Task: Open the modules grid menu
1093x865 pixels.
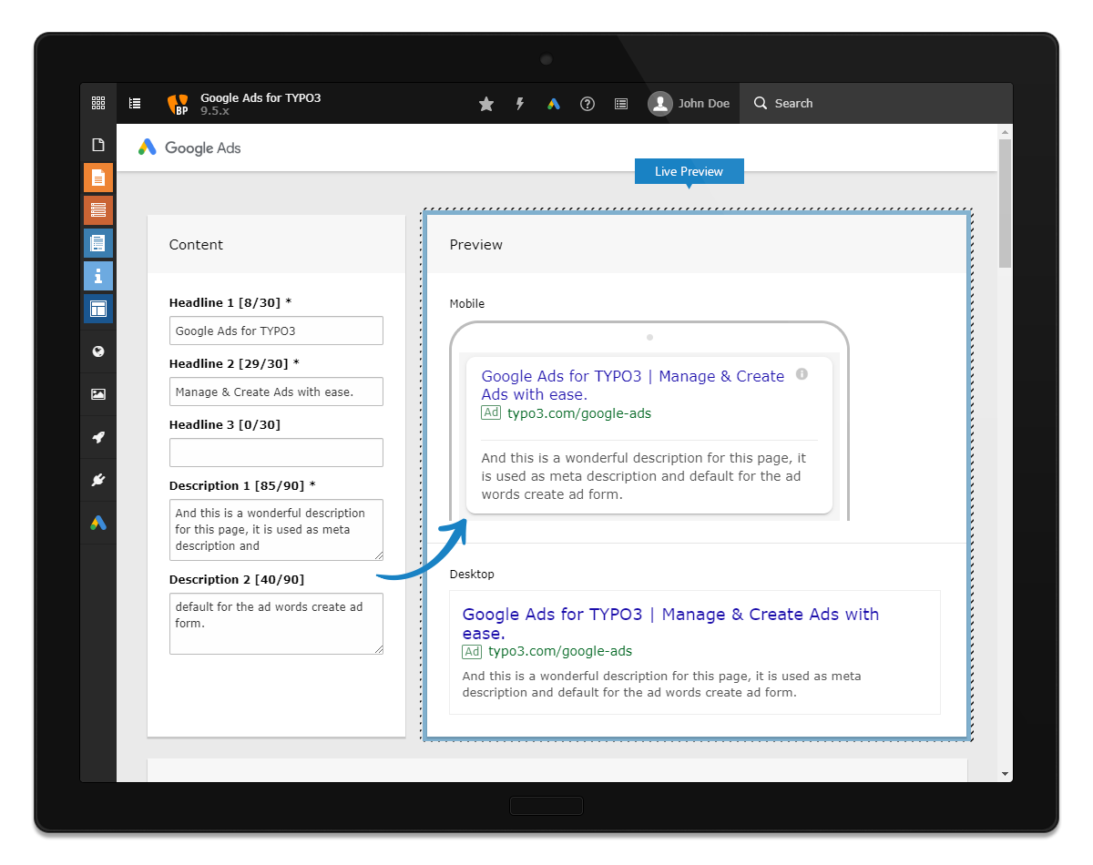Action: coord(98,104)
